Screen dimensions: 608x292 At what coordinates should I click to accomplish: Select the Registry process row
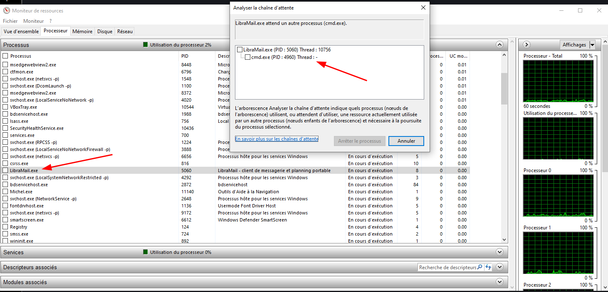click(235, 227)
